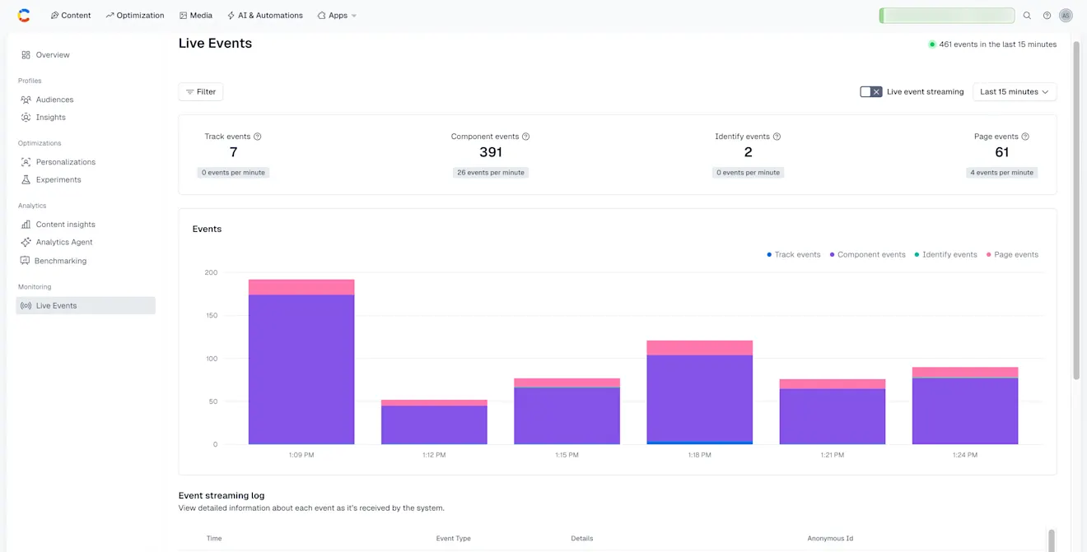Screen dimensions: 1087x552
Task: Click the Event Type column header
Action: [453, 538]
